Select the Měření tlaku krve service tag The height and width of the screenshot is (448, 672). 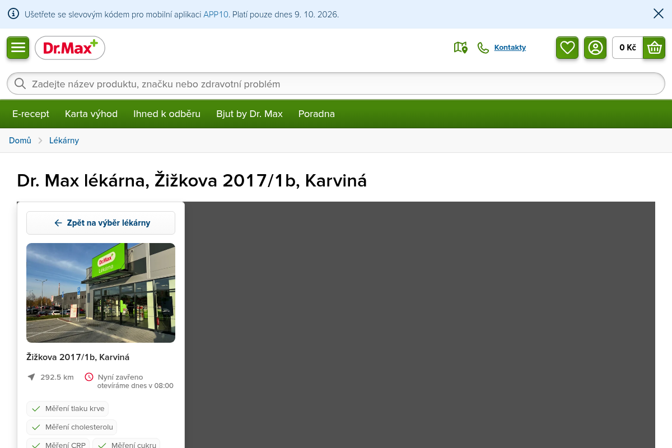[x=67, y=409]
